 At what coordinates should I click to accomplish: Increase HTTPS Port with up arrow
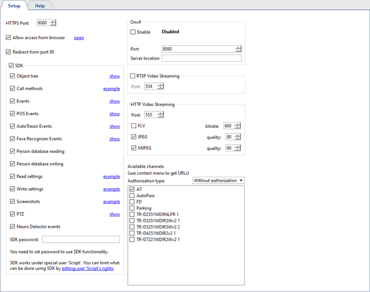[x=53, y=21]
